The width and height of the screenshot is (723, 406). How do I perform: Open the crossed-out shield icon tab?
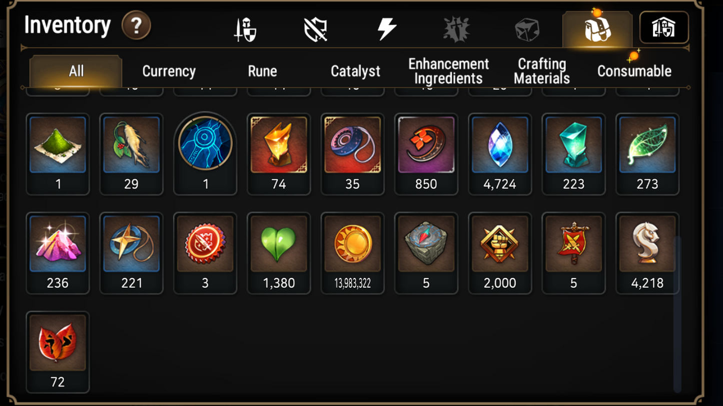point(316,29)
